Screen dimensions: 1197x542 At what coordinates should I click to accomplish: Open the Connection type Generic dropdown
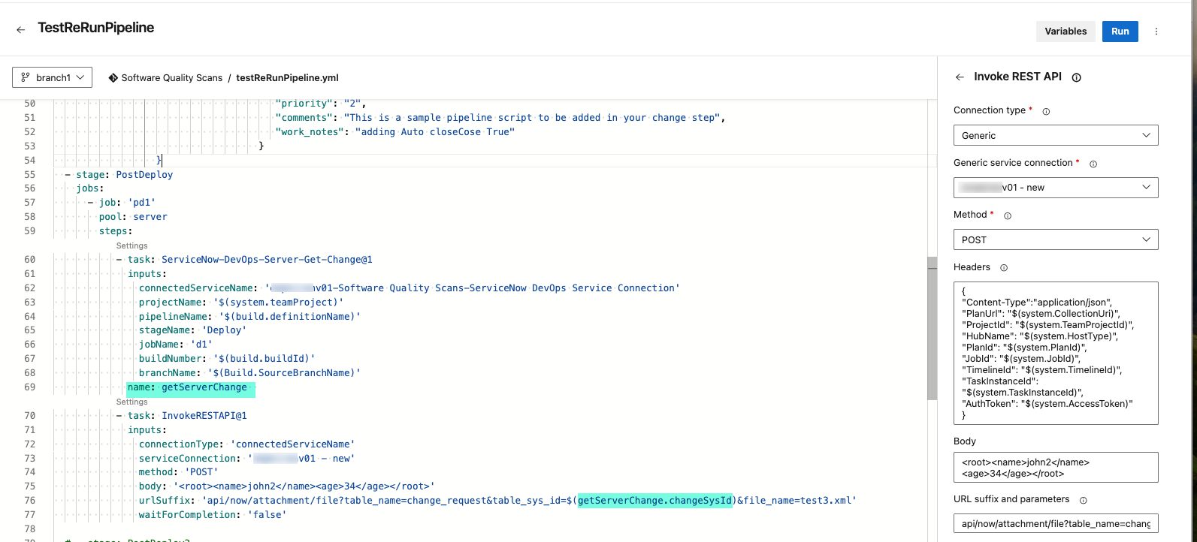[x=1056, y=135]
